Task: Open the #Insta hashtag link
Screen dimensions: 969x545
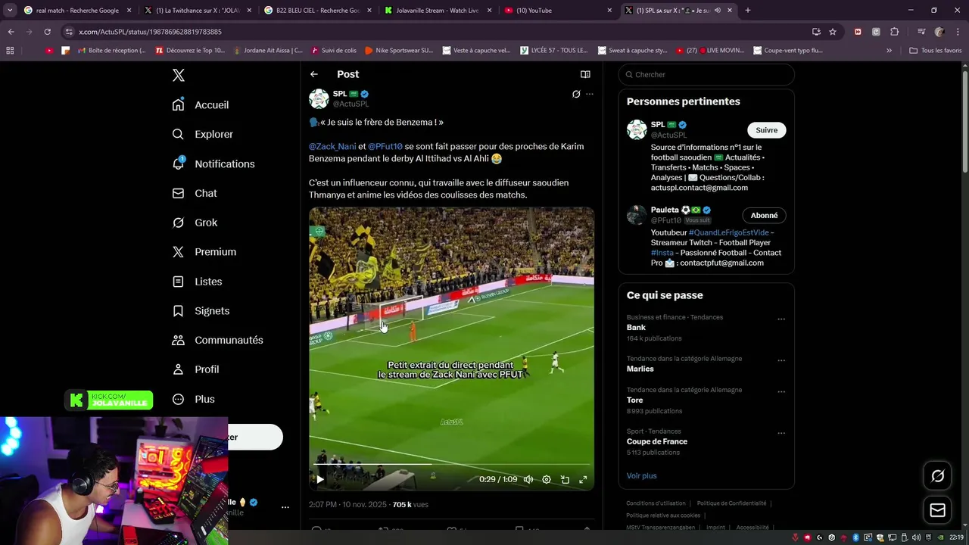Action: point(662,253)
